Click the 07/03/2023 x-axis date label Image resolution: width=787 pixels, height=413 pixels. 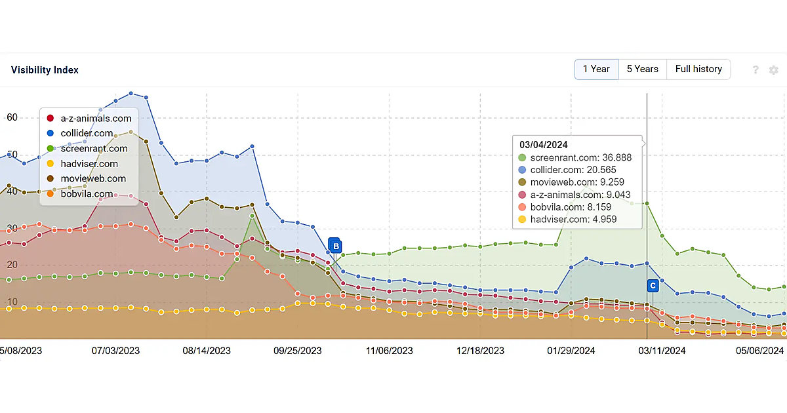116,351
